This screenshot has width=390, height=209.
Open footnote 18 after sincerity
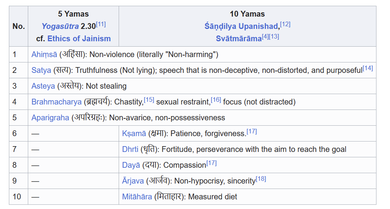[x=261, y=179]
